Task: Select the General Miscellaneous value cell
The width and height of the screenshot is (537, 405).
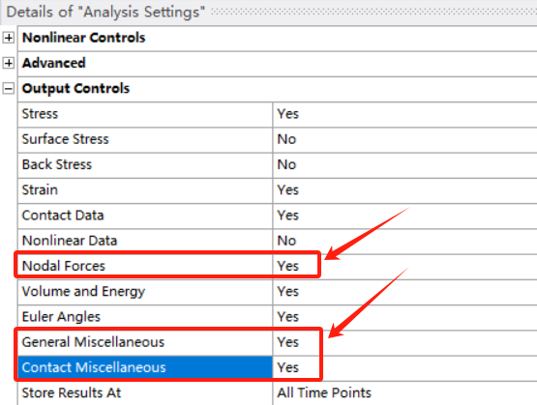Action: [x=404, y=342]
